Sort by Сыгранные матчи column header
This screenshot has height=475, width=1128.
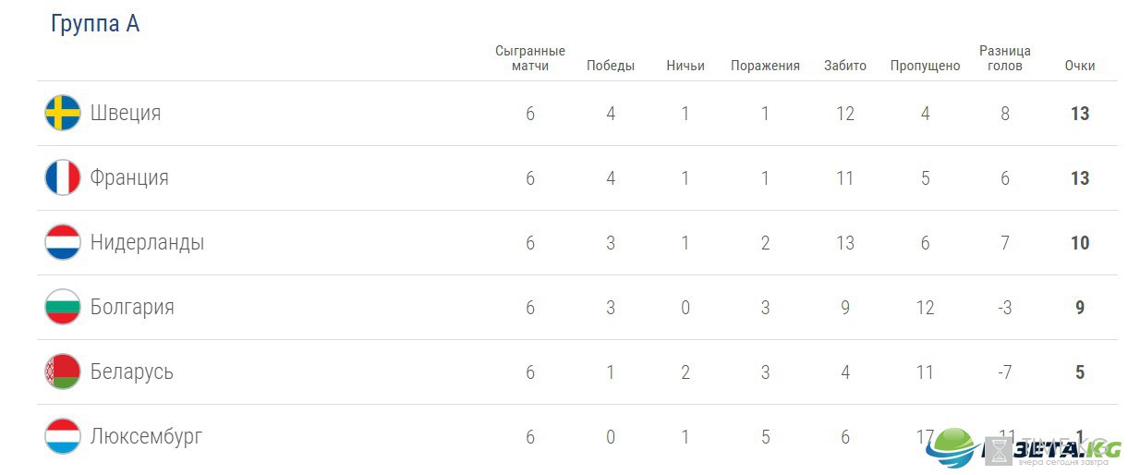pos(530,58)
